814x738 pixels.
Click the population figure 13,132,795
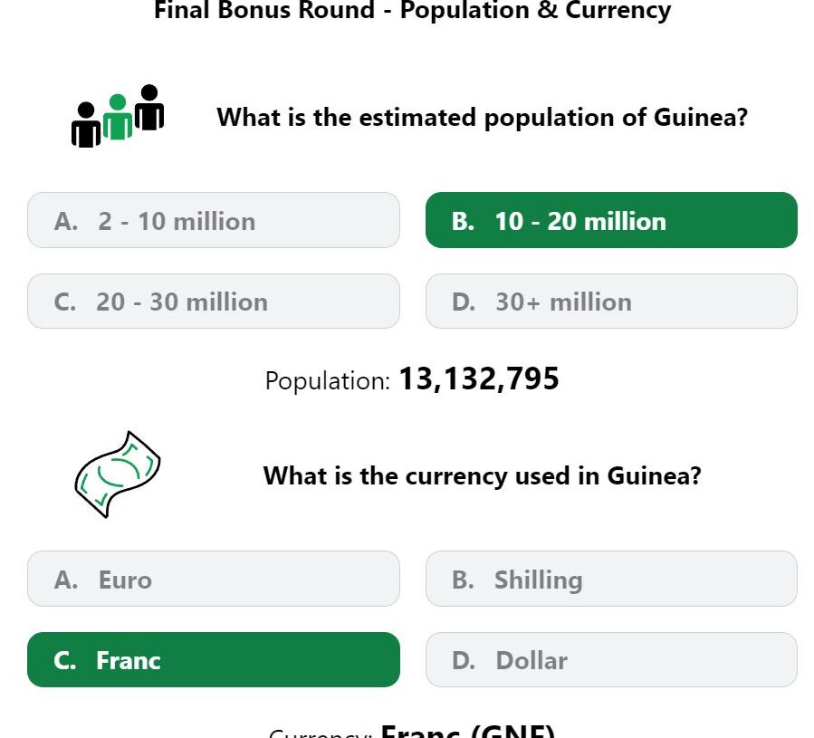(x=479, y=379)
